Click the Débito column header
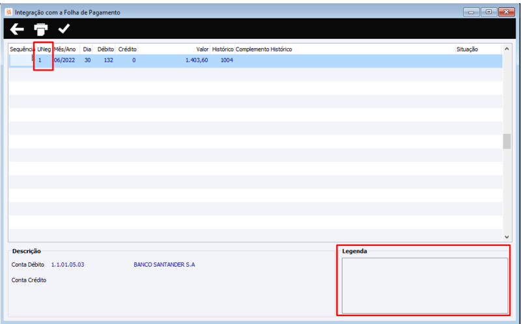The height and width of the screenshot is (324, 521). [x=106, y=49]
